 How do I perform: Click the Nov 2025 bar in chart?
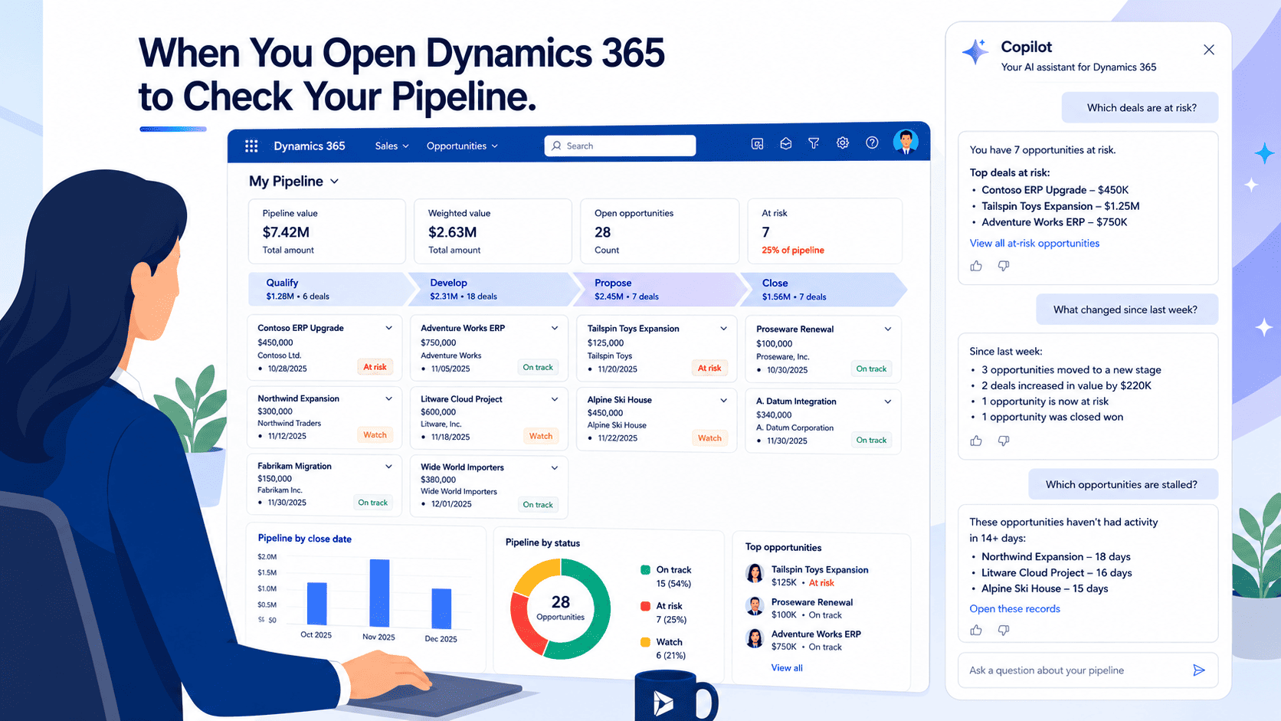tap(379, 593)
